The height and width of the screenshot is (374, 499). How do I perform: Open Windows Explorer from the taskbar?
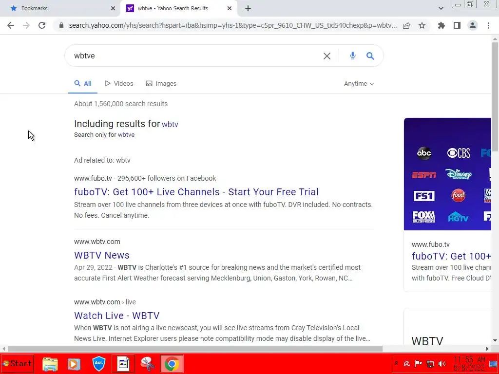click(x=50, y=363)
